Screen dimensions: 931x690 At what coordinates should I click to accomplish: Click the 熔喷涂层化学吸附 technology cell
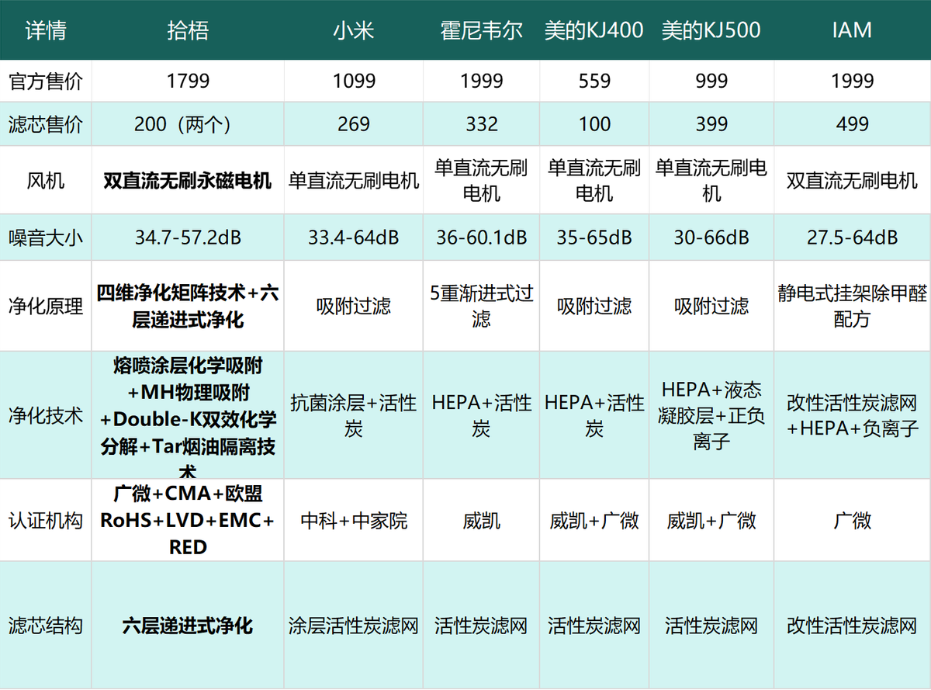(188, 415)
